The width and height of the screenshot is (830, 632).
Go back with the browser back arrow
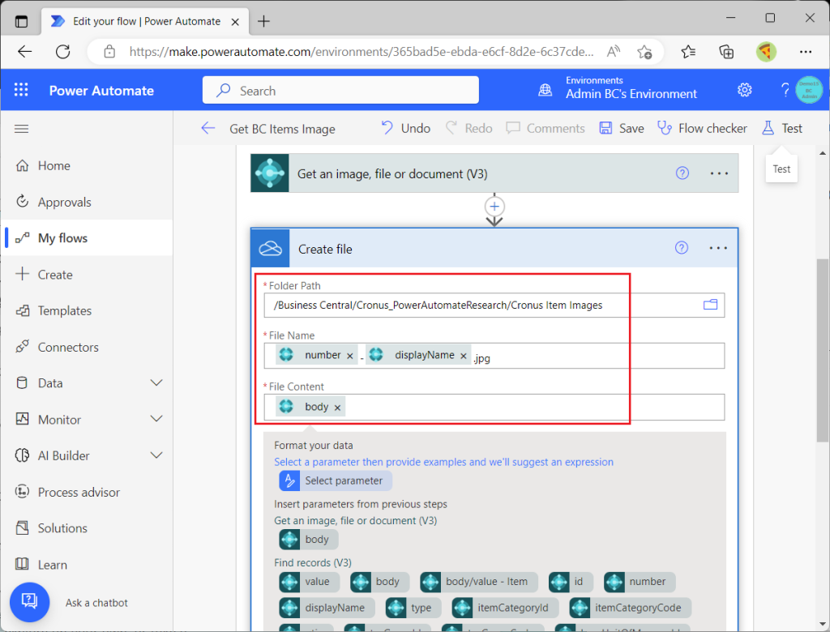[x=25, y=51]
